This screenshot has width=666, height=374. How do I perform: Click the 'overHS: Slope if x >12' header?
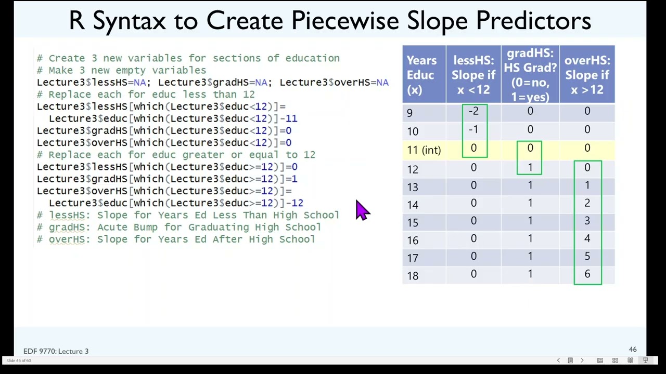point(587,74)
